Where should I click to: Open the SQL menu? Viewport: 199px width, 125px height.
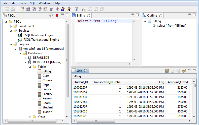(32, 3)
